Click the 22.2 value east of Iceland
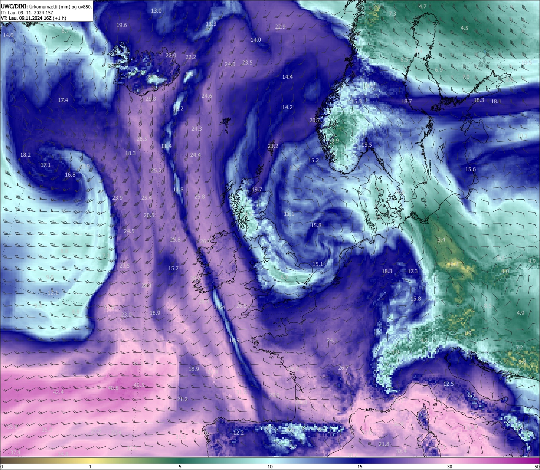Image resolution: width=540 pixels, height=470 pixels. [x=191, y=57]
